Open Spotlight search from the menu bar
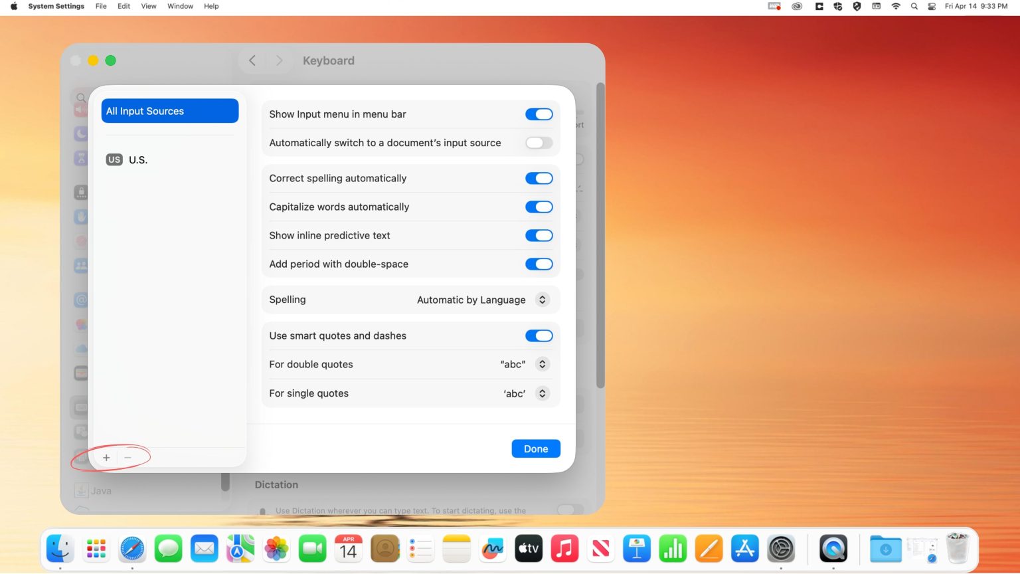This screenshot has width=1020, height=574. tap(914, 6)
